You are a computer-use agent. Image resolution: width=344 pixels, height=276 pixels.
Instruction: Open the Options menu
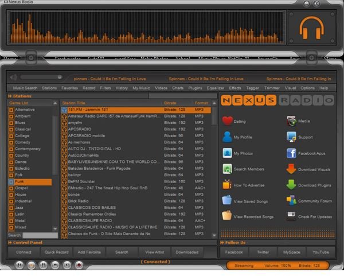pos(307,88)
